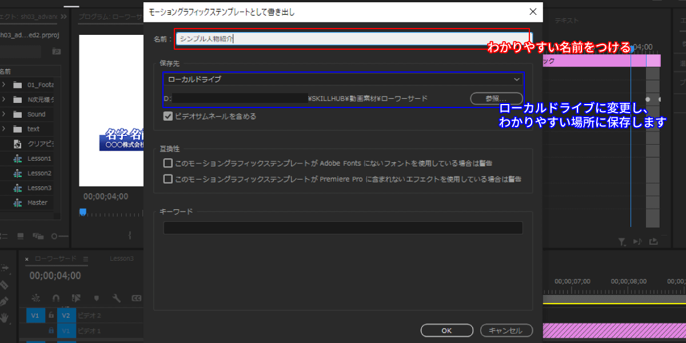Click the timeline timecode 00;00;04;00
This screenshot has width=686, height=343.
pos(55,276)
